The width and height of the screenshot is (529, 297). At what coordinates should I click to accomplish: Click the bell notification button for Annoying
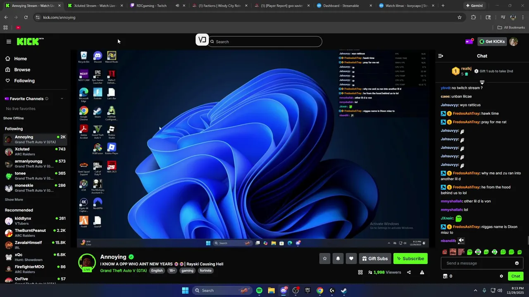tap(338, 259)
